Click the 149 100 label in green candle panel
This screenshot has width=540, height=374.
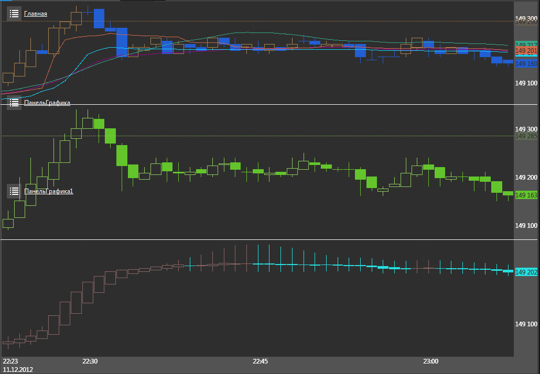[526, 225]
